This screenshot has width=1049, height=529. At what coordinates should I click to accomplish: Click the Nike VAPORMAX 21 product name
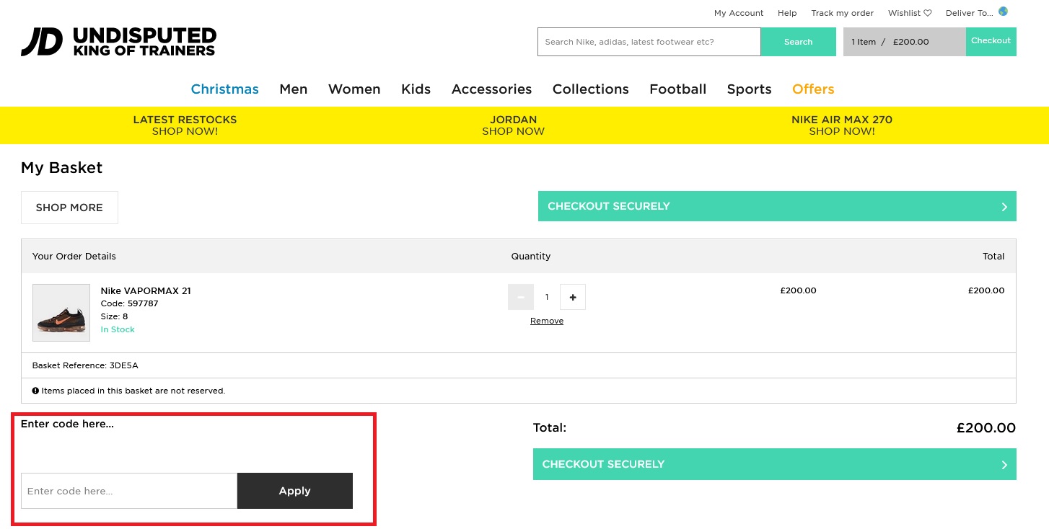click(x=146, y=291)
